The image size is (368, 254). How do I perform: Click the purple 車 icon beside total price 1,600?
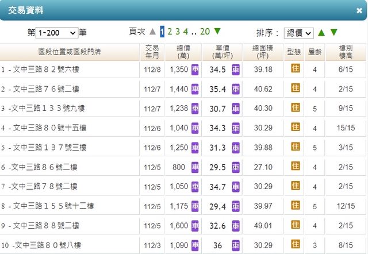point(195,225)
